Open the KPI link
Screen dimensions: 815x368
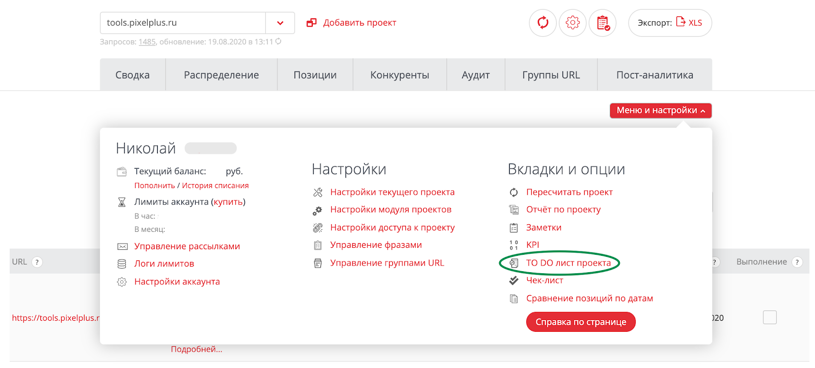(532, 245)
